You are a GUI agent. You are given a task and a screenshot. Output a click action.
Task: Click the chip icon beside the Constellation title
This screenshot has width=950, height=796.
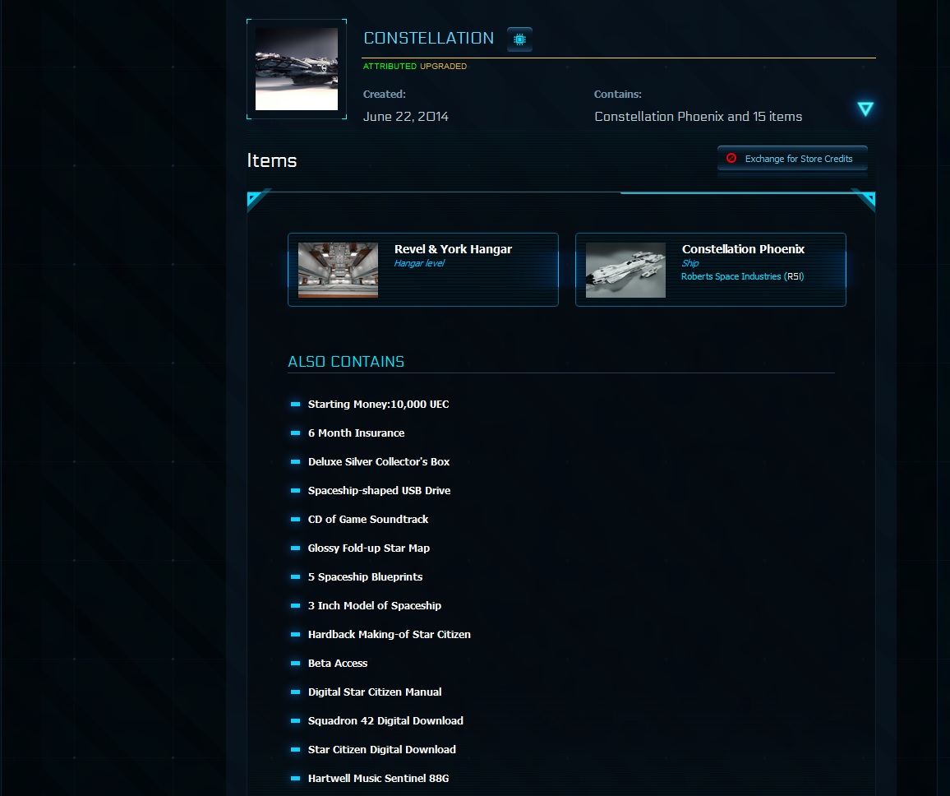click(519, 39)
